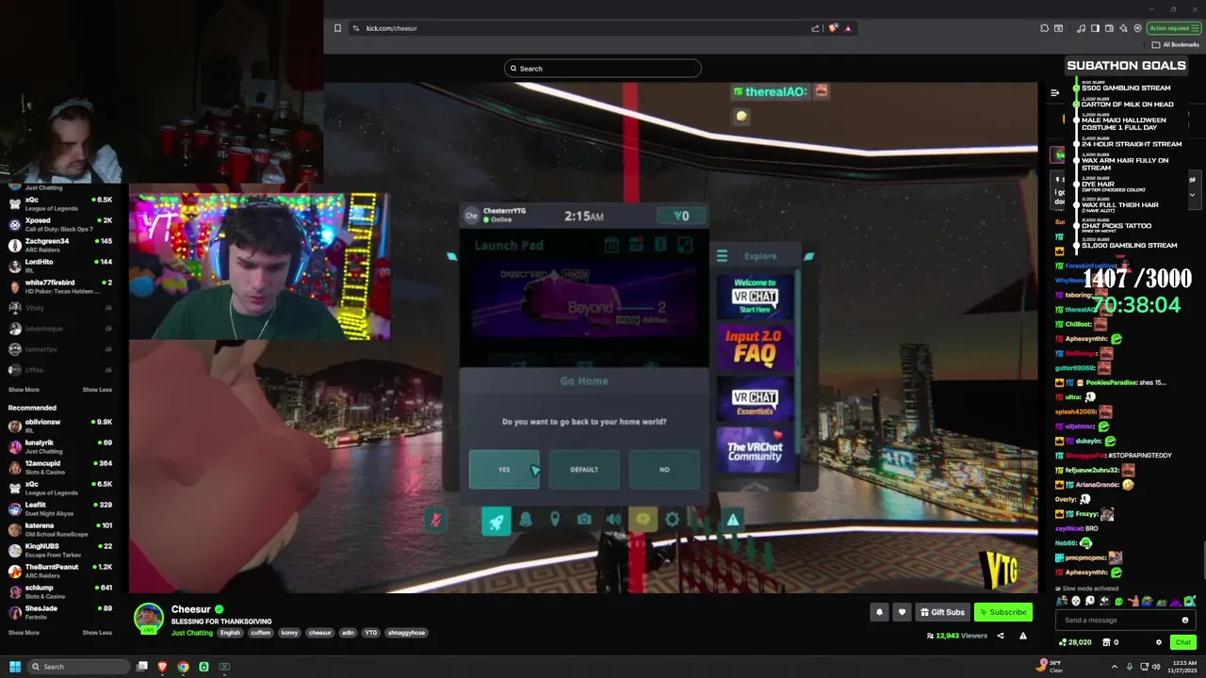Open Google Chrome from taskbar
The width and height of the screenshot is (1206, 678).
click(x=183, y=667)
